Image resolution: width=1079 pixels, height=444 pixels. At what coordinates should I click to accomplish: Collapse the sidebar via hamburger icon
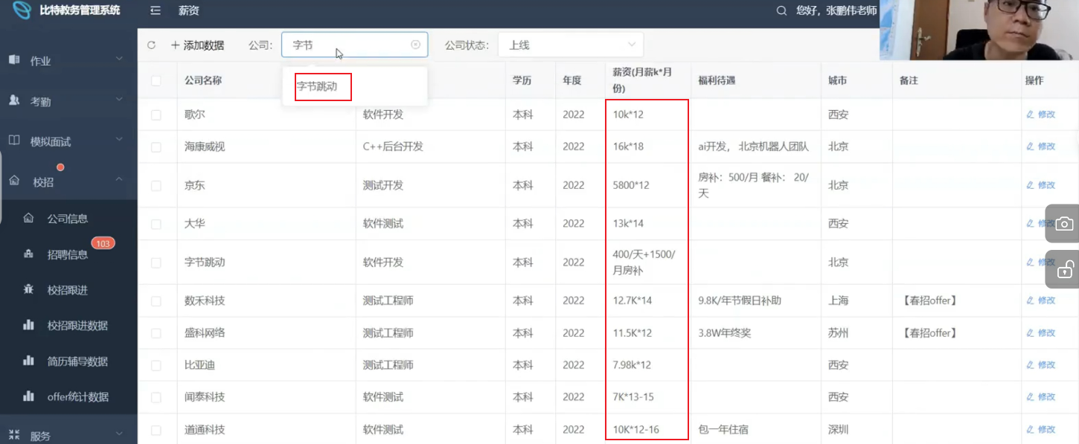[156, 11]
